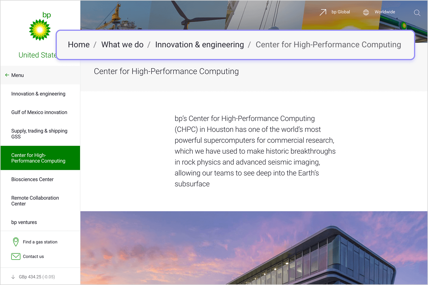Click Center for High-Performance Computing breadcrumb

pyautogui.click(x=328, y=45)
